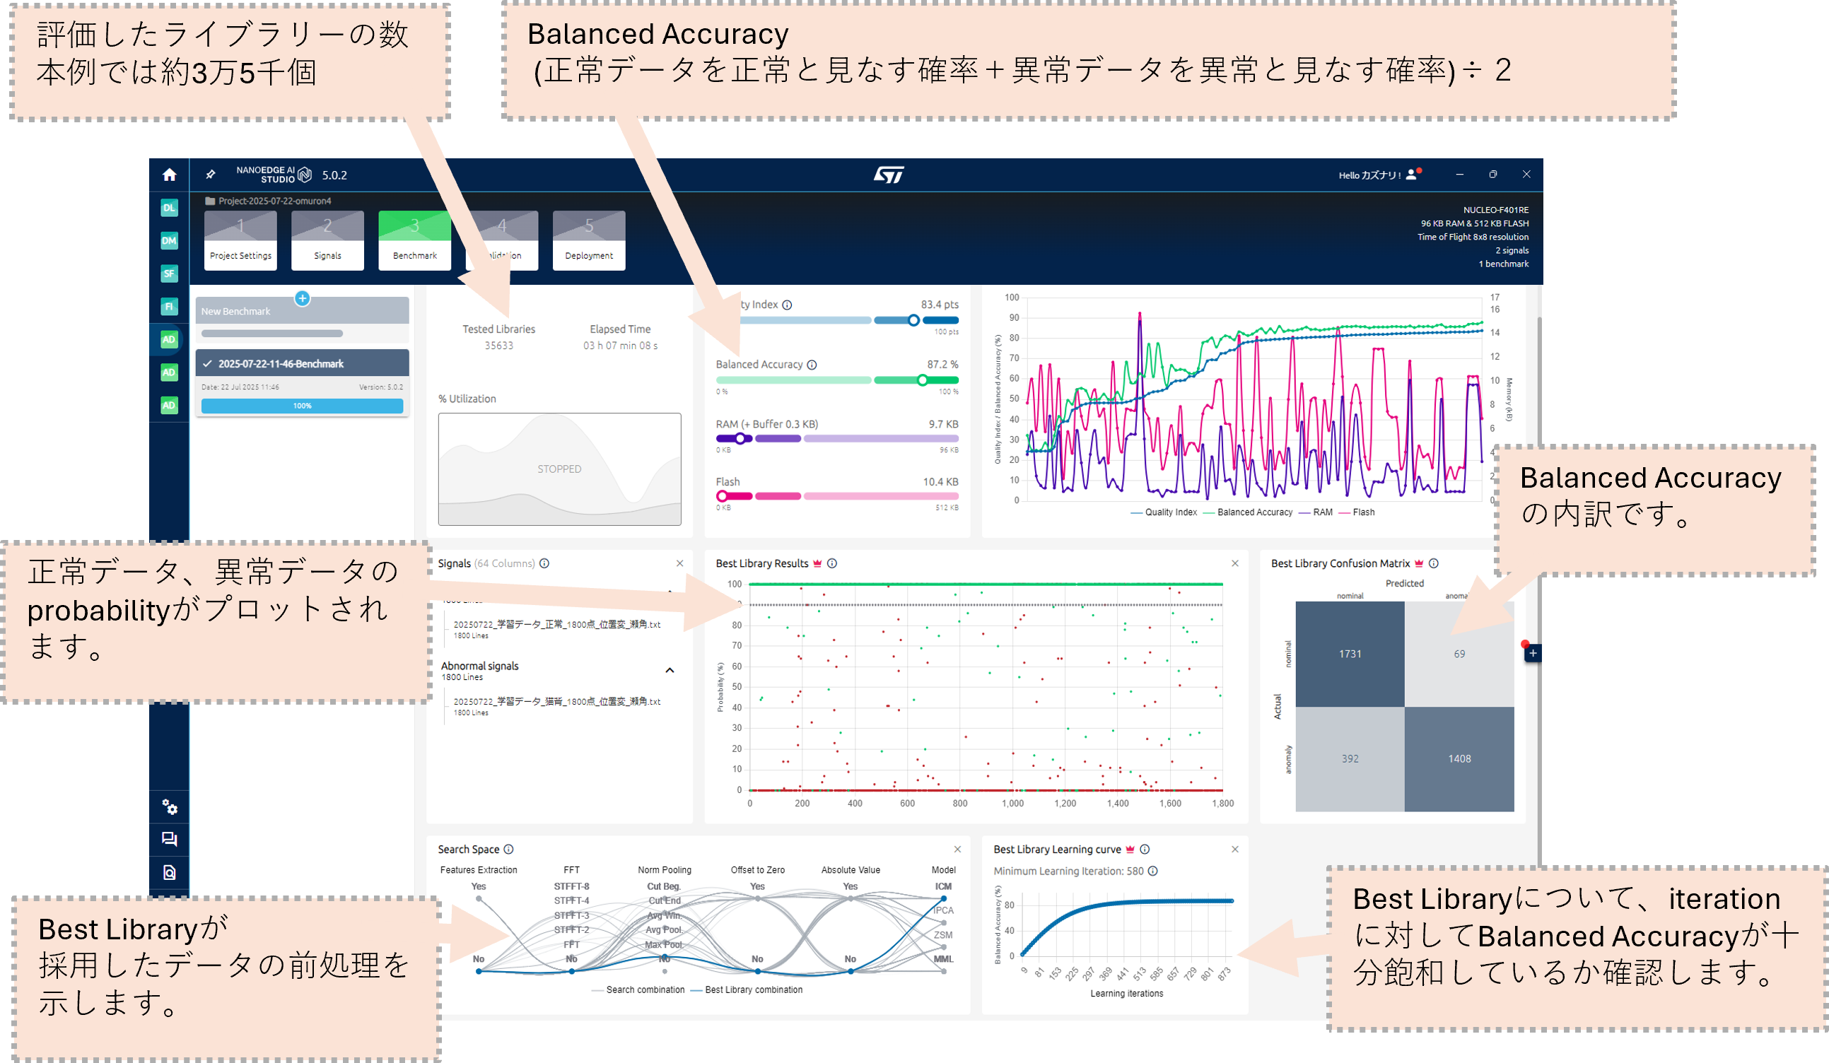Add new benchmark with plus icon
Image resolution: width=1829 pixels, height=1063 pixels.
303,298
